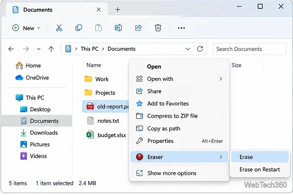Image resolution: width=293 pixels, height=195 pixels.
Task: Expand the address bar history dropdown
Action: [x=188, y=49]
